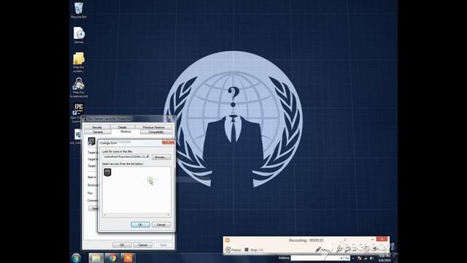
Task: Close the Change Icon dialog
Action: [x=168, y=142]
